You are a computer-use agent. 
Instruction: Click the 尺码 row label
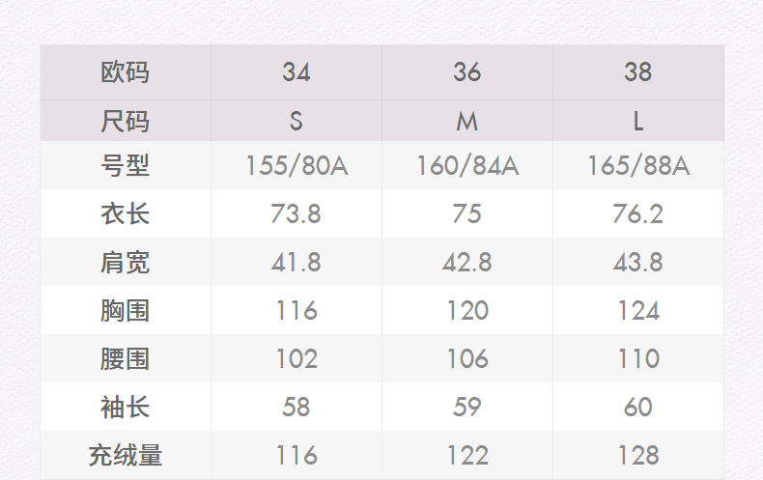126,122
